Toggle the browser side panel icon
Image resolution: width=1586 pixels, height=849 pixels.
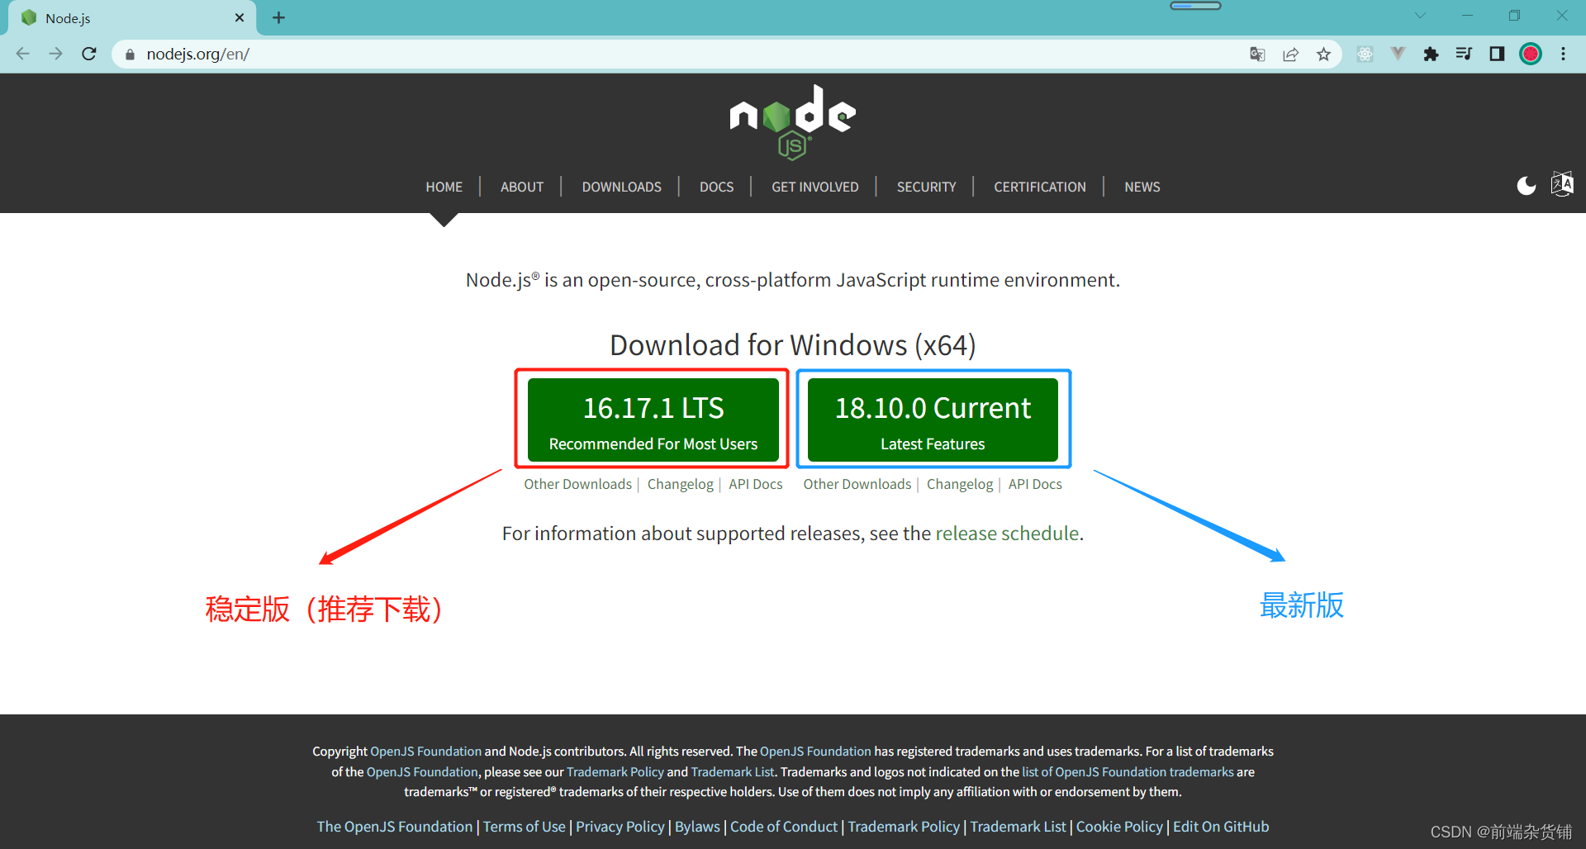[1497, 55]
